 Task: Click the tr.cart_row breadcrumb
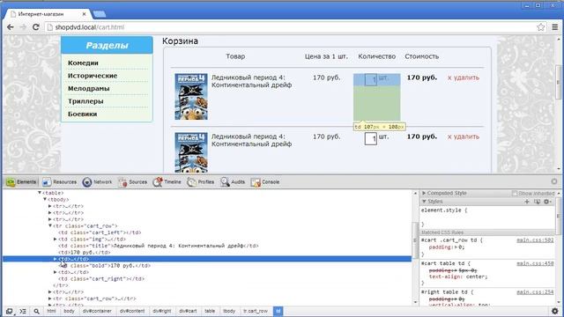coord(256,311)
